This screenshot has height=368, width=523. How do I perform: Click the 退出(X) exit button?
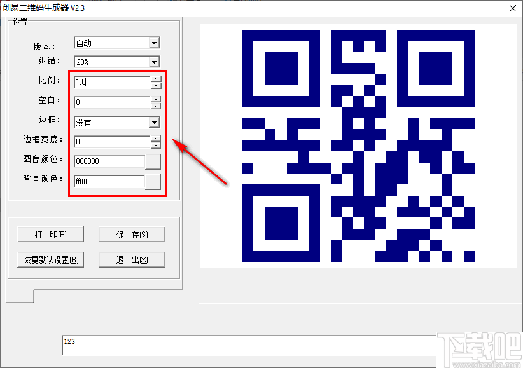pyautogui.click(x=132, y=260)
